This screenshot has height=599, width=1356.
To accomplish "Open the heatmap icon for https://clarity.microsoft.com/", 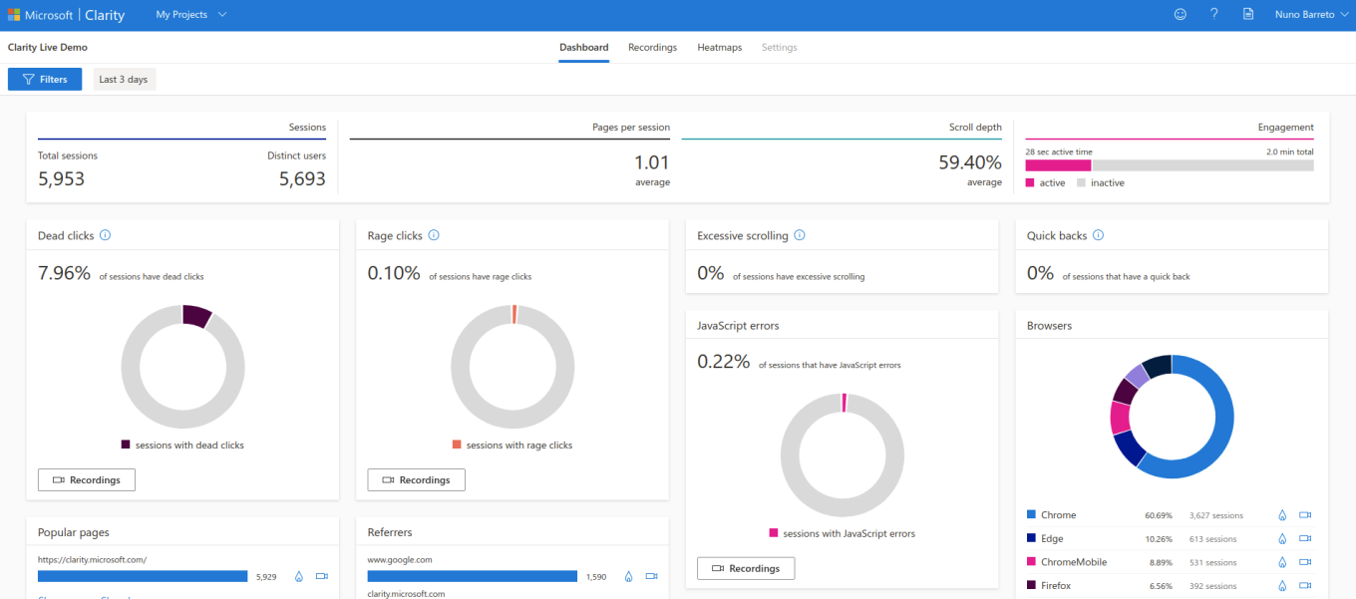I will pyautogui.click(x=299, y=575).
